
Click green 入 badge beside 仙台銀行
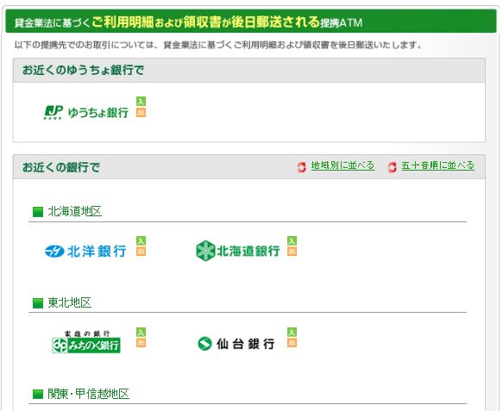[x=292, y=332]
